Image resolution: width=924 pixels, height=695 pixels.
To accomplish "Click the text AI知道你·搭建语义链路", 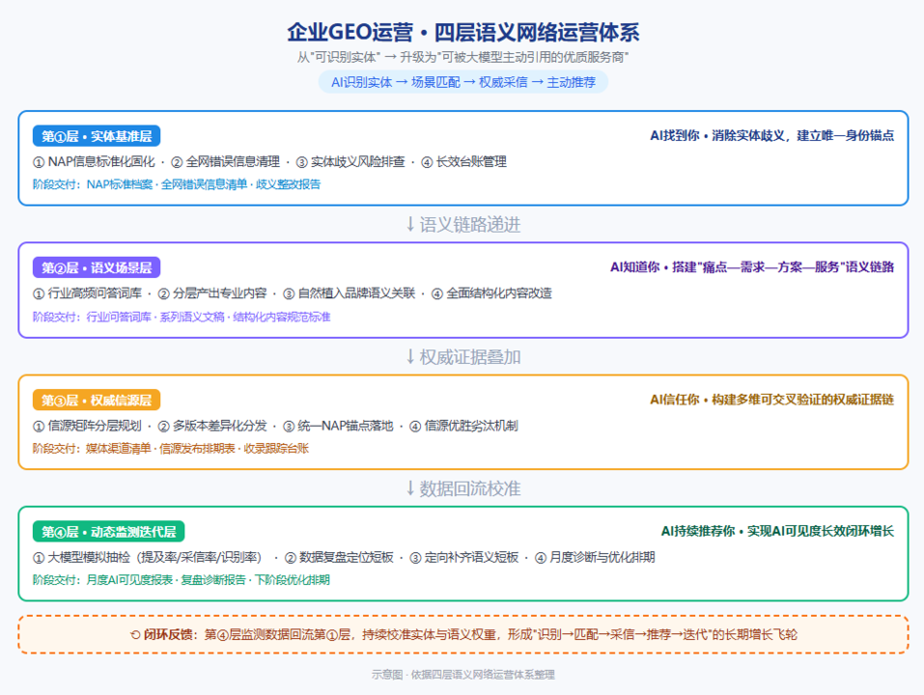I will [752, 267].
